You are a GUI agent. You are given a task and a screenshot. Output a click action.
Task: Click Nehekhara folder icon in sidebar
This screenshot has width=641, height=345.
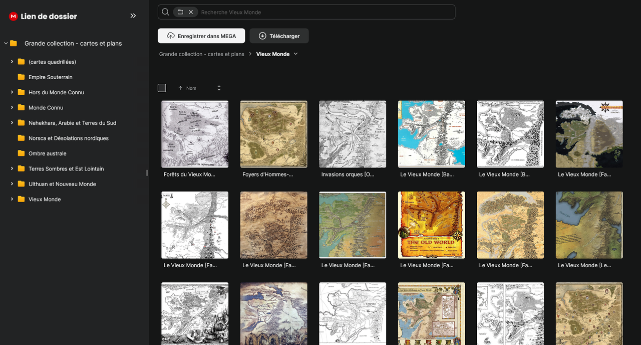click(21, 123)
